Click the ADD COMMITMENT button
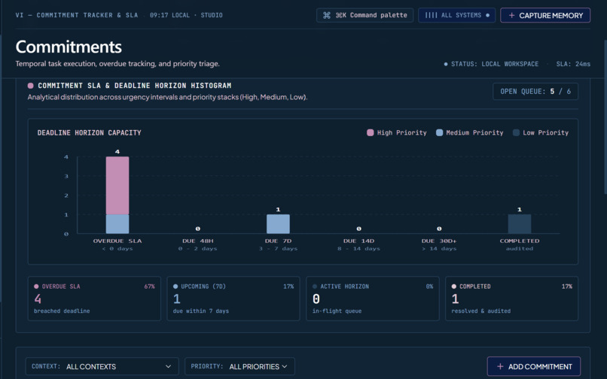Viewport: 607px width, 379px height. point(533,366)
